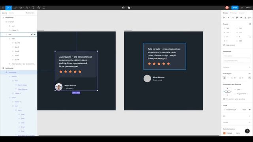Click the boolean operations icon in toolbar
Viewport: 253px width, 142px height.
pyautogui.click(x=129, y=7)
